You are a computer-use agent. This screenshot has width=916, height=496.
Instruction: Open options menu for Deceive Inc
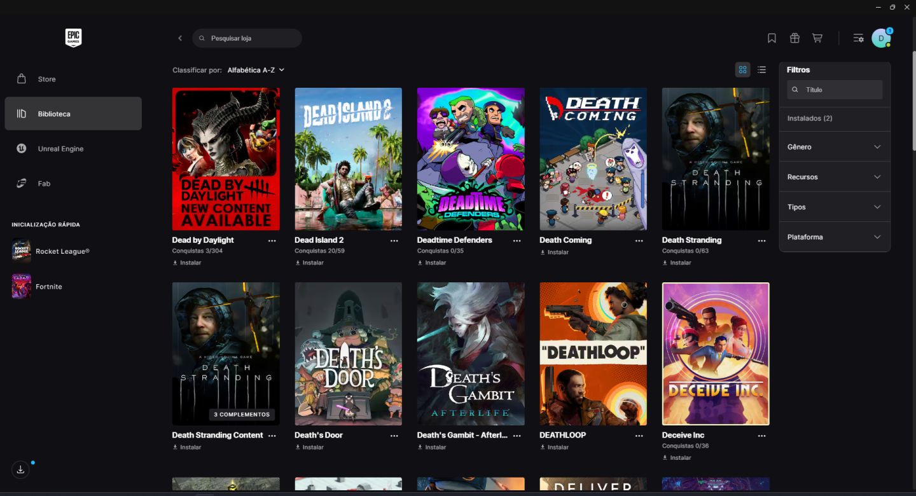pyautogui.click(x=762, y=436)
